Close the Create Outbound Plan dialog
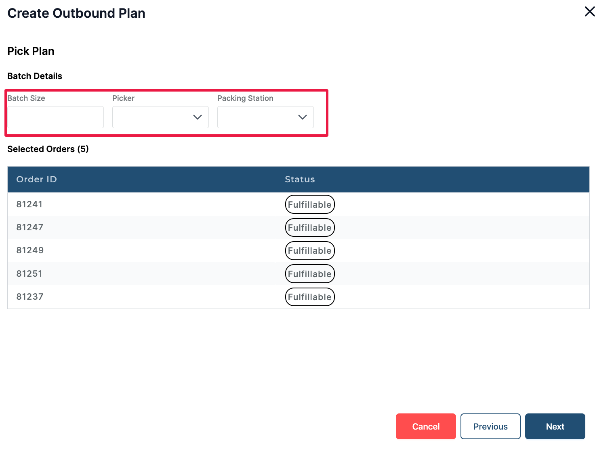This screenshot has height=459, width=614. coord(590,12)
